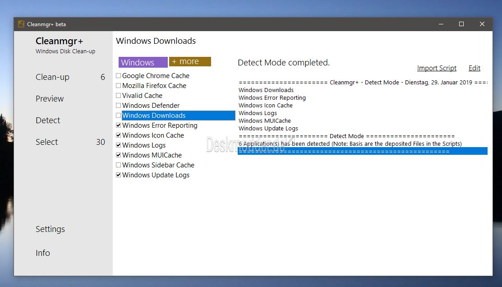Click the Cleanmgr+ app icon in title bar
Viewport: 502px width, 287px height.
[x=21, y=24]
